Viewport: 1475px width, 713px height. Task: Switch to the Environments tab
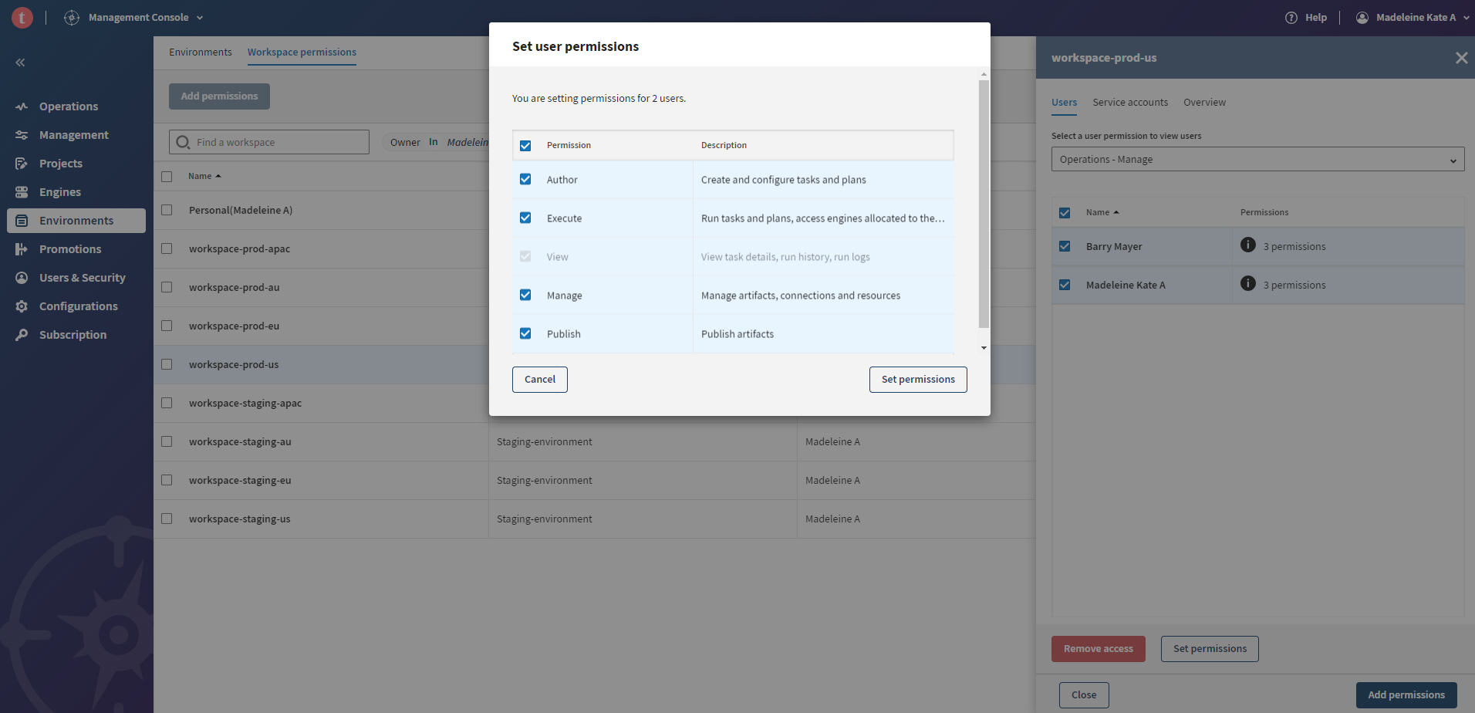coord(201,52)
